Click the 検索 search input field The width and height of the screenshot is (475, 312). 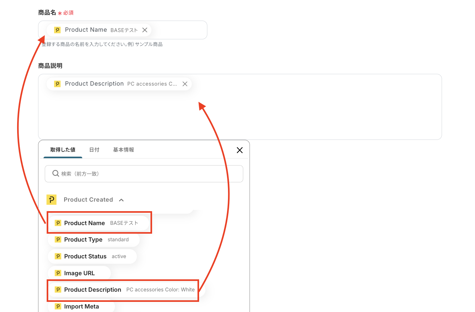(149, 174)
